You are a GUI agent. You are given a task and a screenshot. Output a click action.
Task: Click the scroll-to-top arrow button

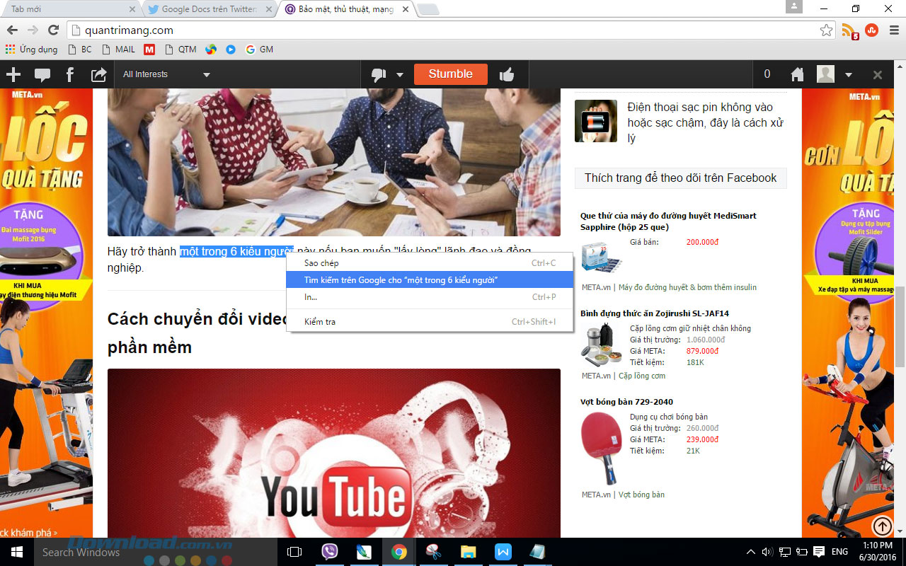pyautogui.click(x=882, y=526)
